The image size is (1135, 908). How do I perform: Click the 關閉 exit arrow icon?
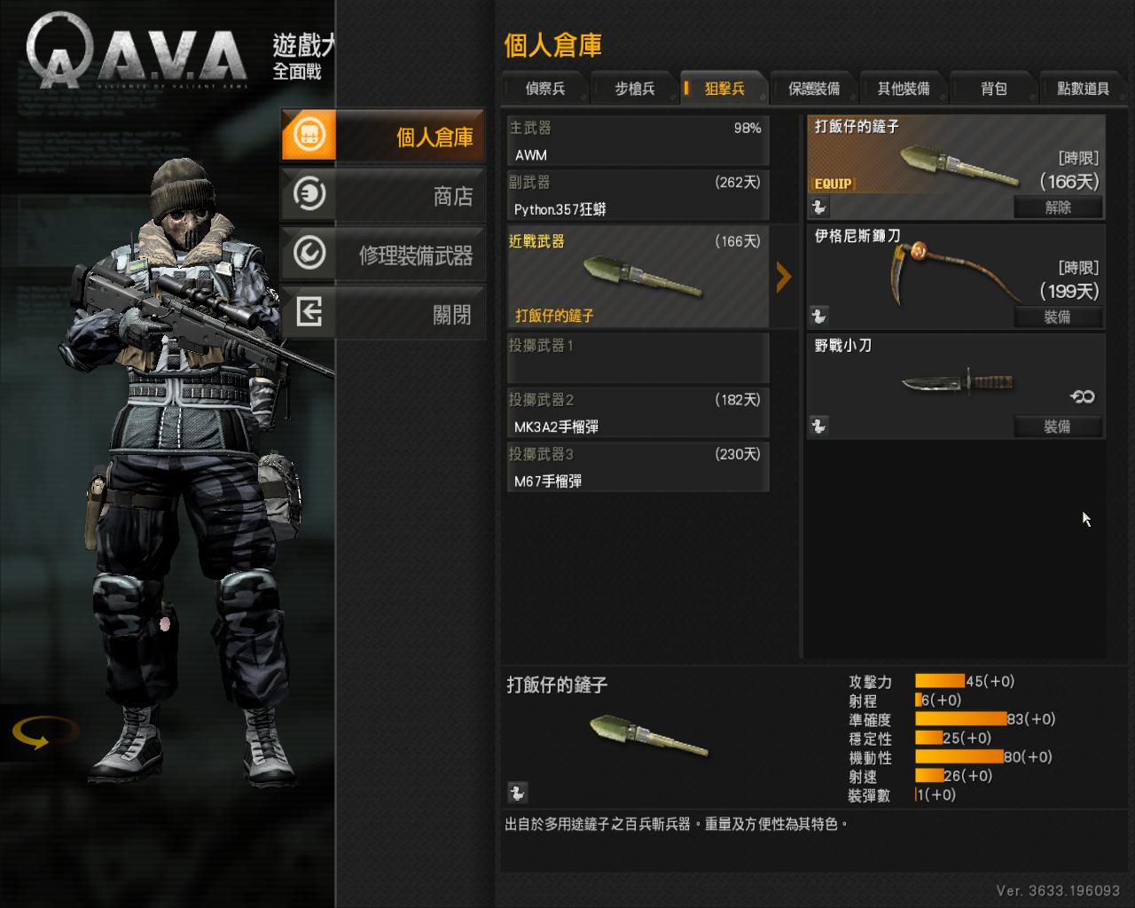pos(309,312)
